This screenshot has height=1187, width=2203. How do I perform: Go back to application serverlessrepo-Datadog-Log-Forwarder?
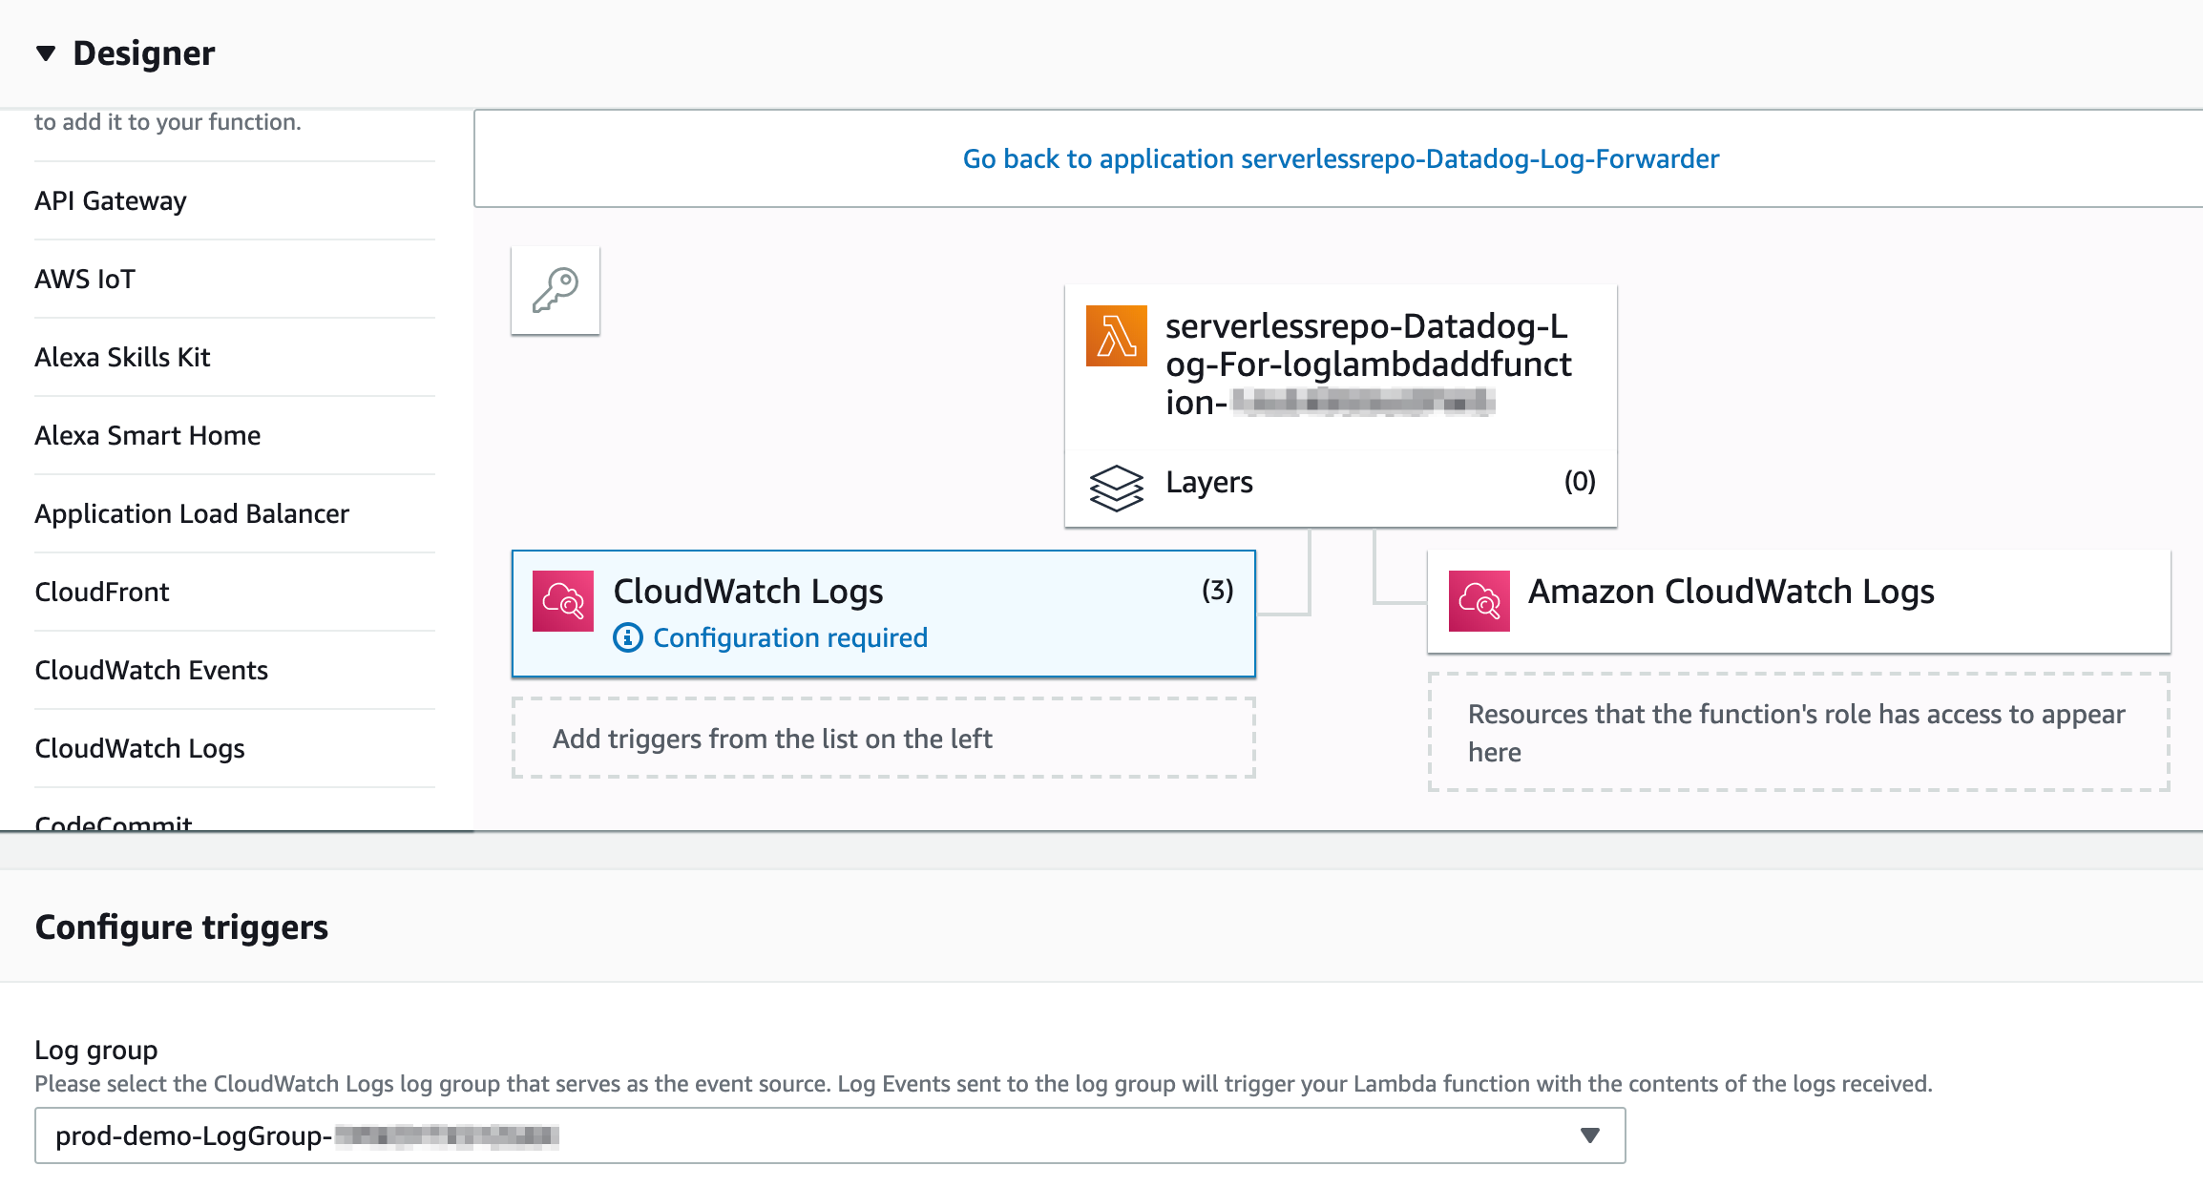[x=1340, y=158]
